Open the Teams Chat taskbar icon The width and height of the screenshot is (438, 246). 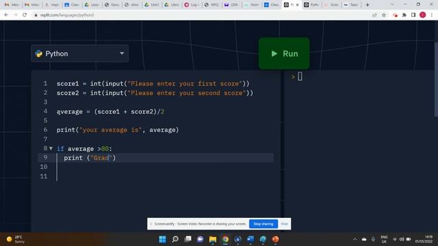click(200, 239)
